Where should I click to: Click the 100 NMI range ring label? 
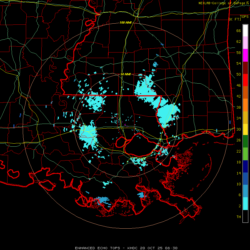126,23
